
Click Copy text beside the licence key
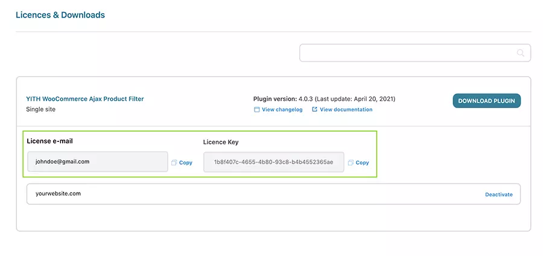pyautogui.click(x=362, y=162)
